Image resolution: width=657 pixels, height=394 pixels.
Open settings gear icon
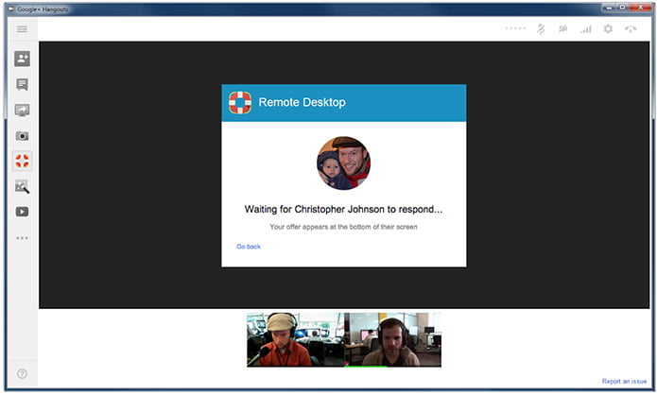608,28
